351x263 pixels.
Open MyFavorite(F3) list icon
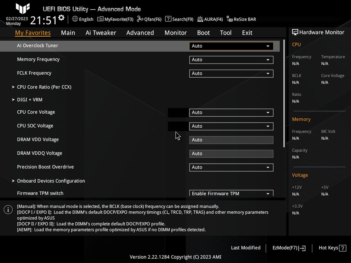click(x=100, y=19)
